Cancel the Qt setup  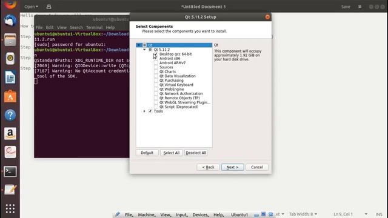point(257,167)
